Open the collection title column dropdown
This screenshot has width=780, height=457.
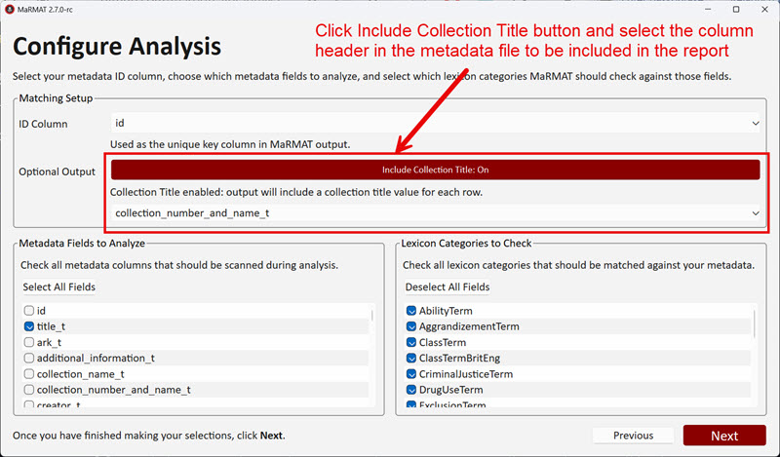click(x=436, y=213)
